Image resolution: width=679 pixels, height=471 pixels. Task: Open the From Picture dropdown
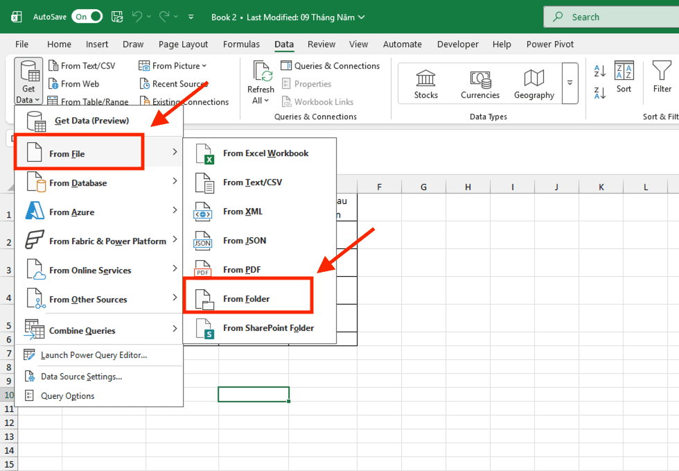click(x=173, y=66)
